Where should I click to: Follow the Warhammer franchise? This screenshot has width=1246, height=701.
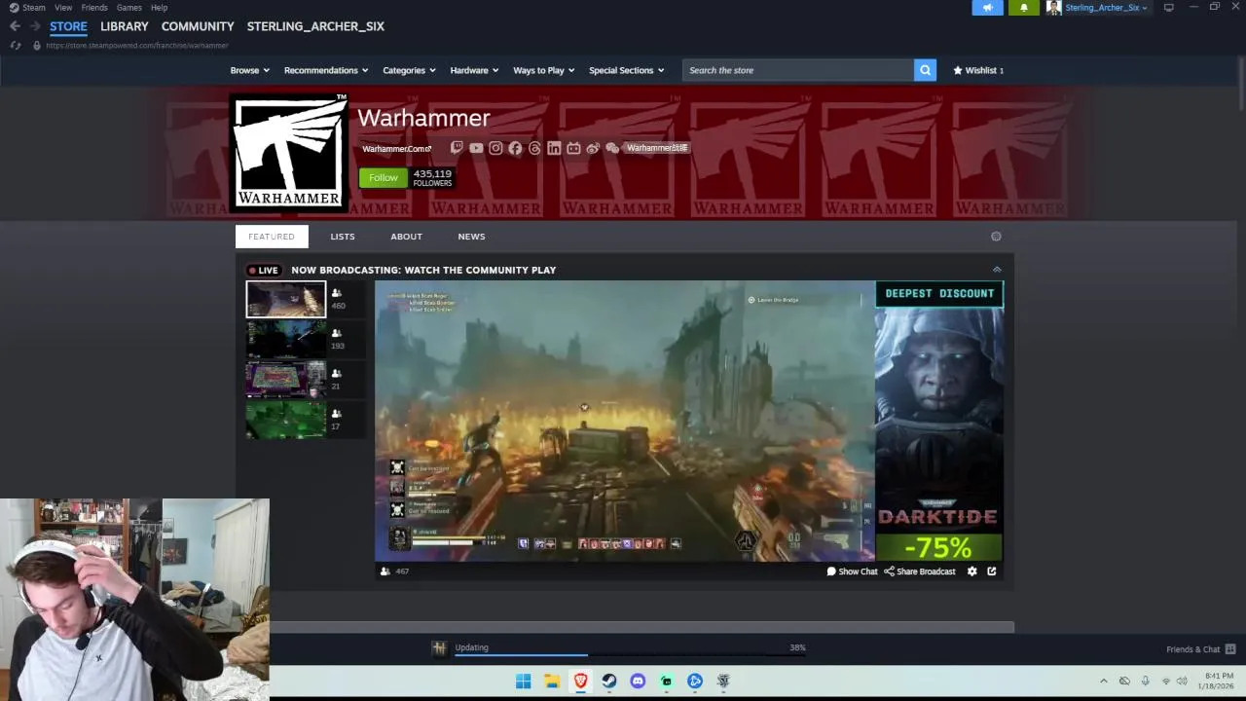pyautogui.click(x=384, y=177)
